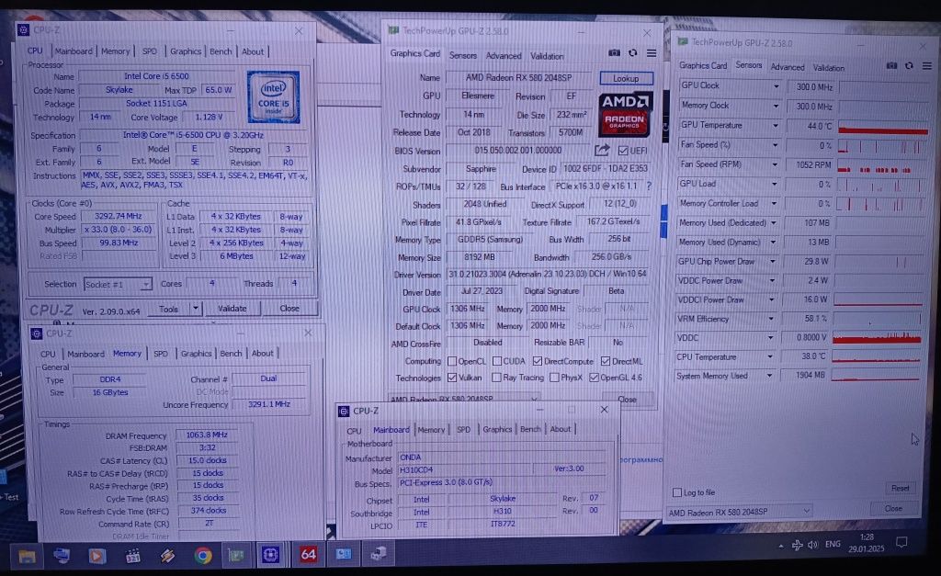Image resolution: width=941 pixels, height=576 pixels.
Task: Click the Reset button in sensors window
Action: 900,489
